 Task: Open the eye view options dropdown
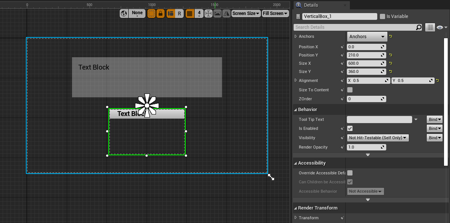442,27
